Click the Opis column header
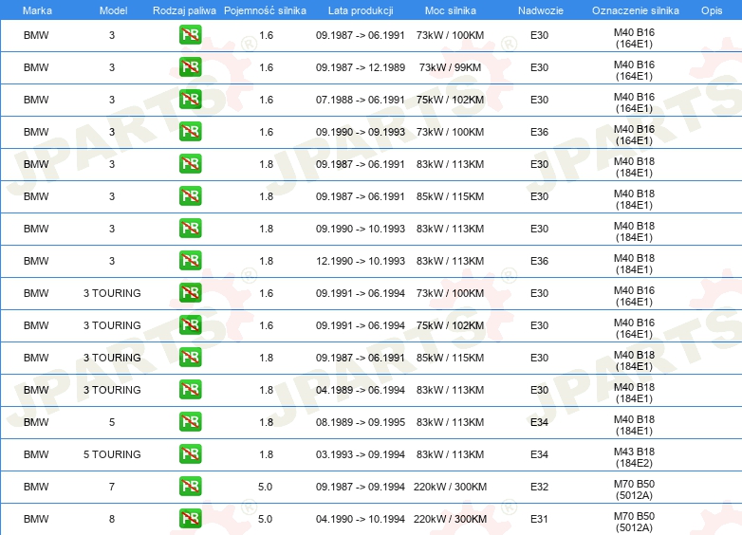The height and width of the screenshot is (535, 742). [x=712, y=10]
